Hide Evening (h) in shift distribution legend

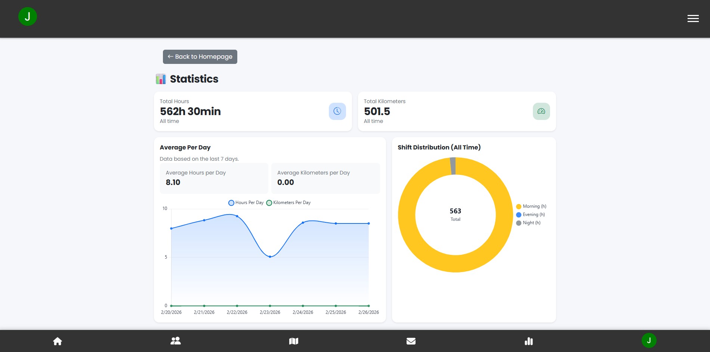(x=530, y=214)
